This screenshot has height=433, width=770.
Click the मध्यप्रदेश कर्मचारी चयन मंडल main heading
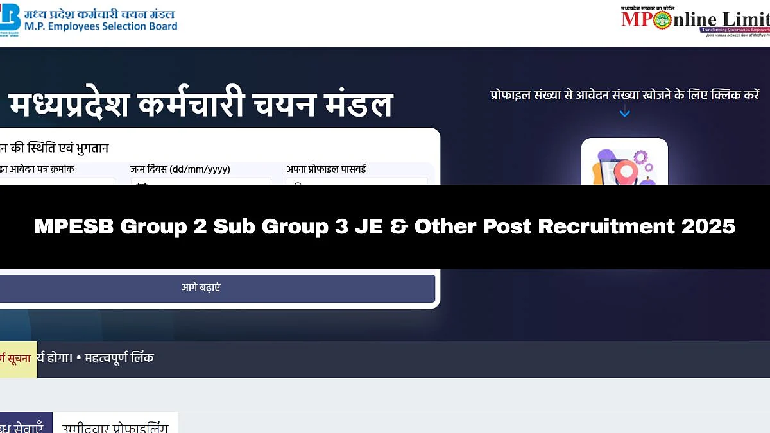(200, 104)
